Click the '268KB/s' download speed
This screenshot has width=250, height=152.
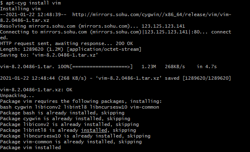tap(175, 66)
